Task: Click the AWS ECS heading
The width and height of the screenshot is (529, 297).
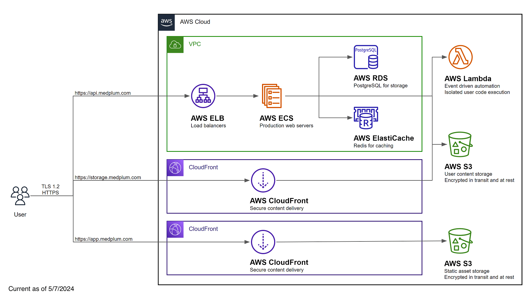Action: pyautogui.click(x=276, y=118)
